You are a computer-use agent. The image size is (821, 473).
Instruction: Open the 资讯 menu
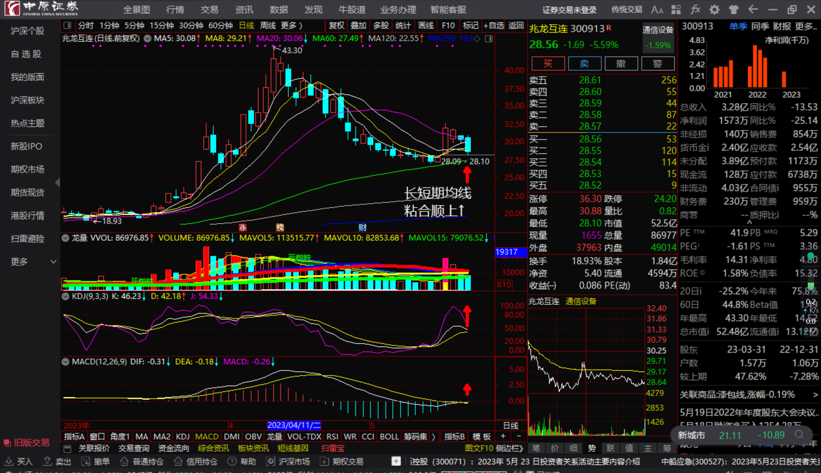pos(244,9)
